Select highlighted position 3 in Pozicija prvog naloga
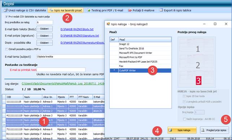The width and height of the screenshot is (232, 140). point(198,80)
